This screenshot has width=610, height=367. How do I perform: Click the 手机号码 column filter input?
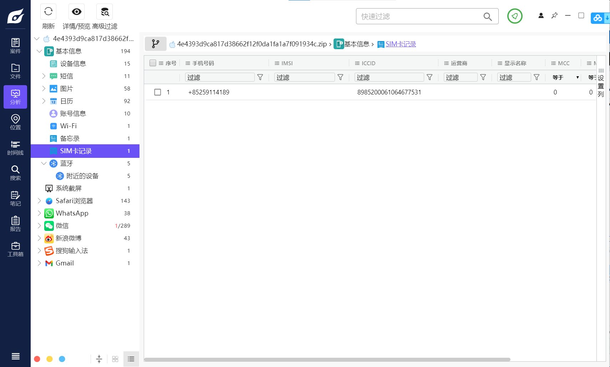(x=220, y=77)
